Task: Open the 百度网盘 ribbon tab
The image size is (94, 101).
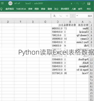Action: pos(10,9)
